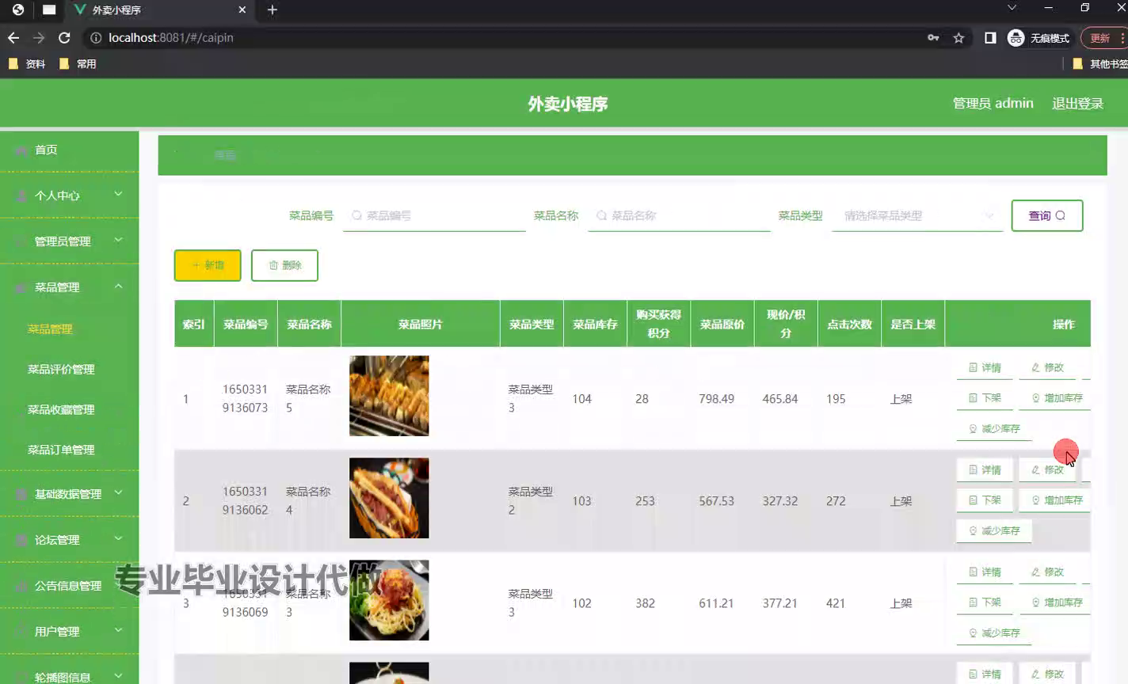Click 减少库存 for dish 菜品名称3

[x=994, y=633]
